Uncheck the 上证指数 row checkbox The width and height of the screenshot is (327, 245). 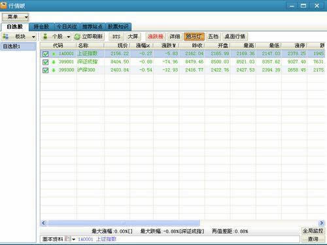point(45,54)
